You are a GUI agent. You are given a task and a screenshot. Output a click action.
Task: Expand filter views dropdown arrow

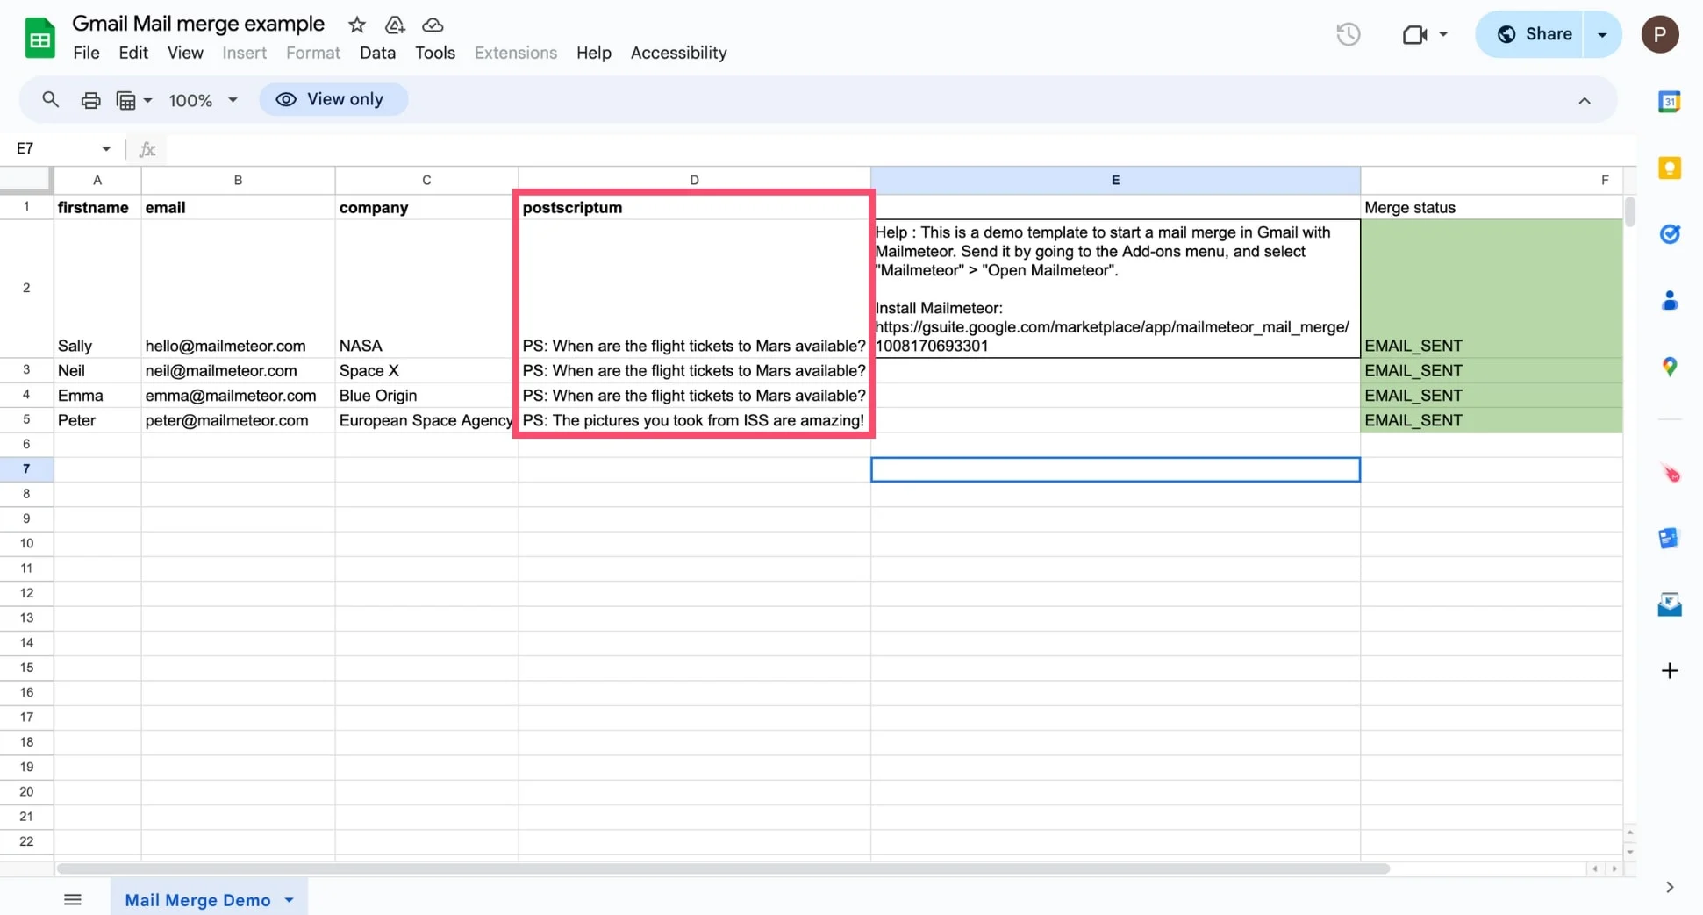tap(147, 100)
